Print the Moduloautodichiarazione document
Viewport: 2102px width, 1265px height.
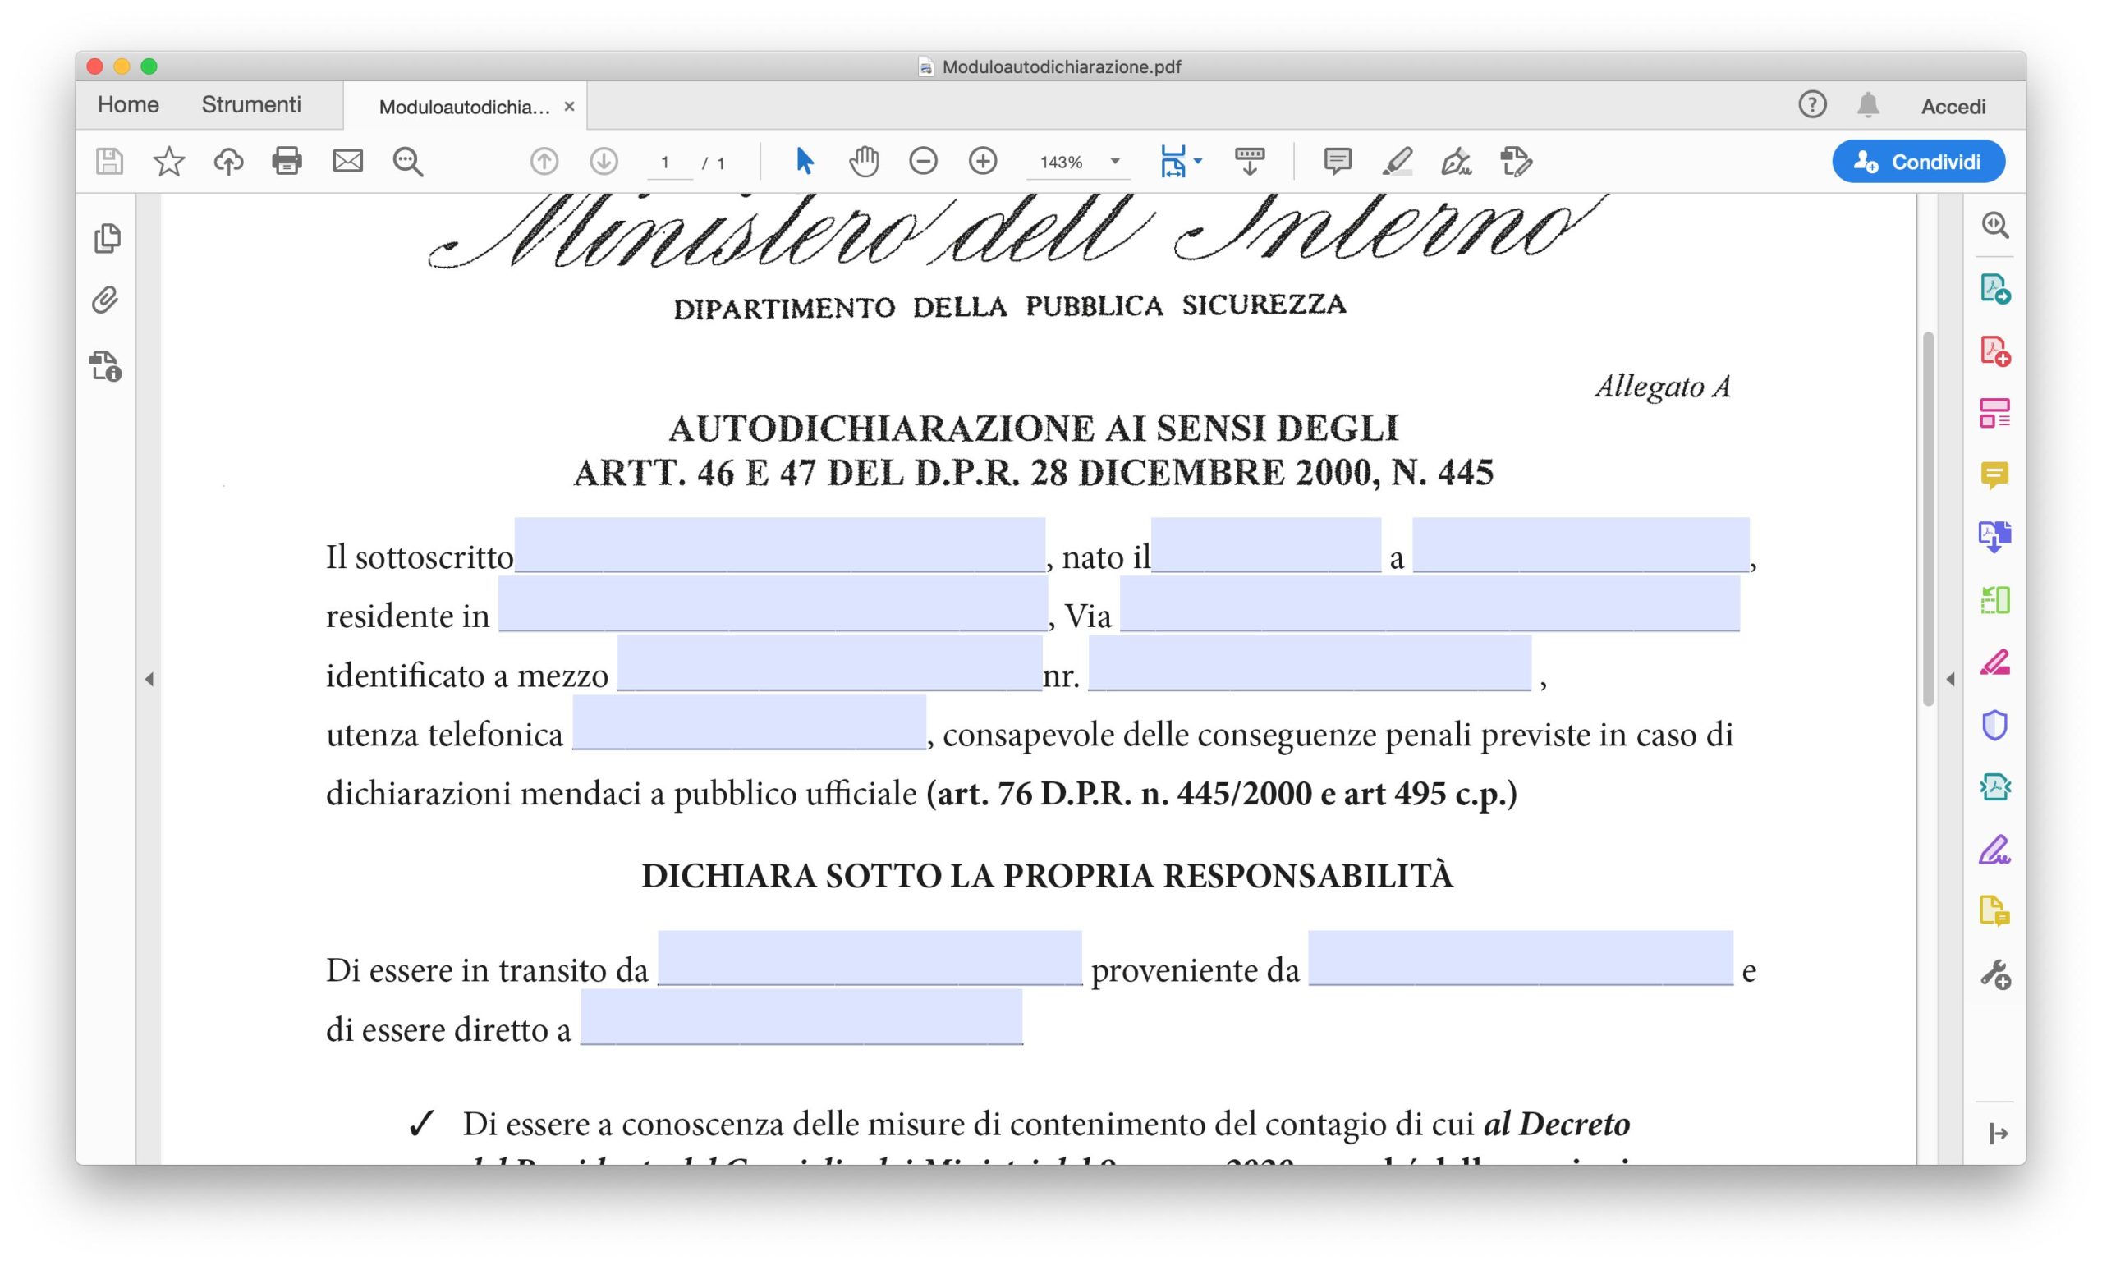coord(287,161)
